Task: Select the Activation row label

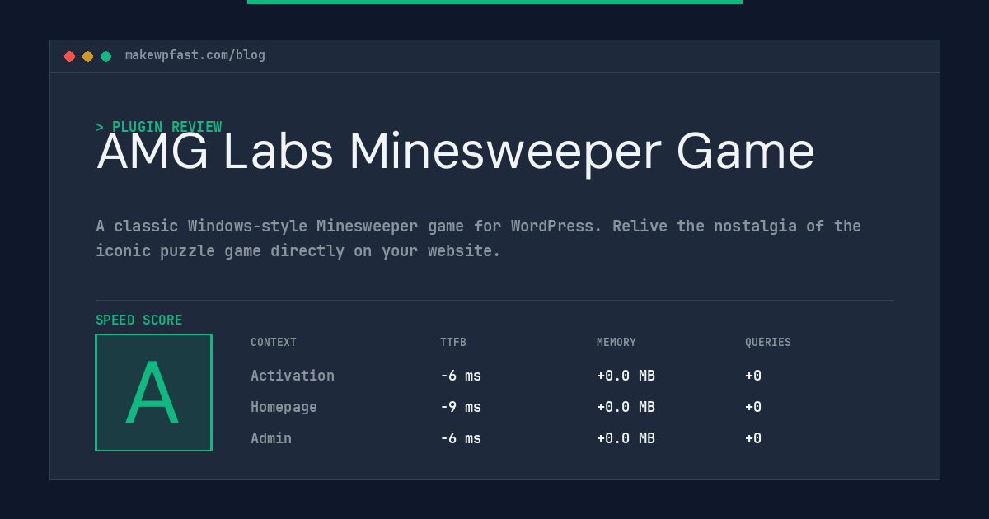Action: pyautogui.click(x=293, y=376)
